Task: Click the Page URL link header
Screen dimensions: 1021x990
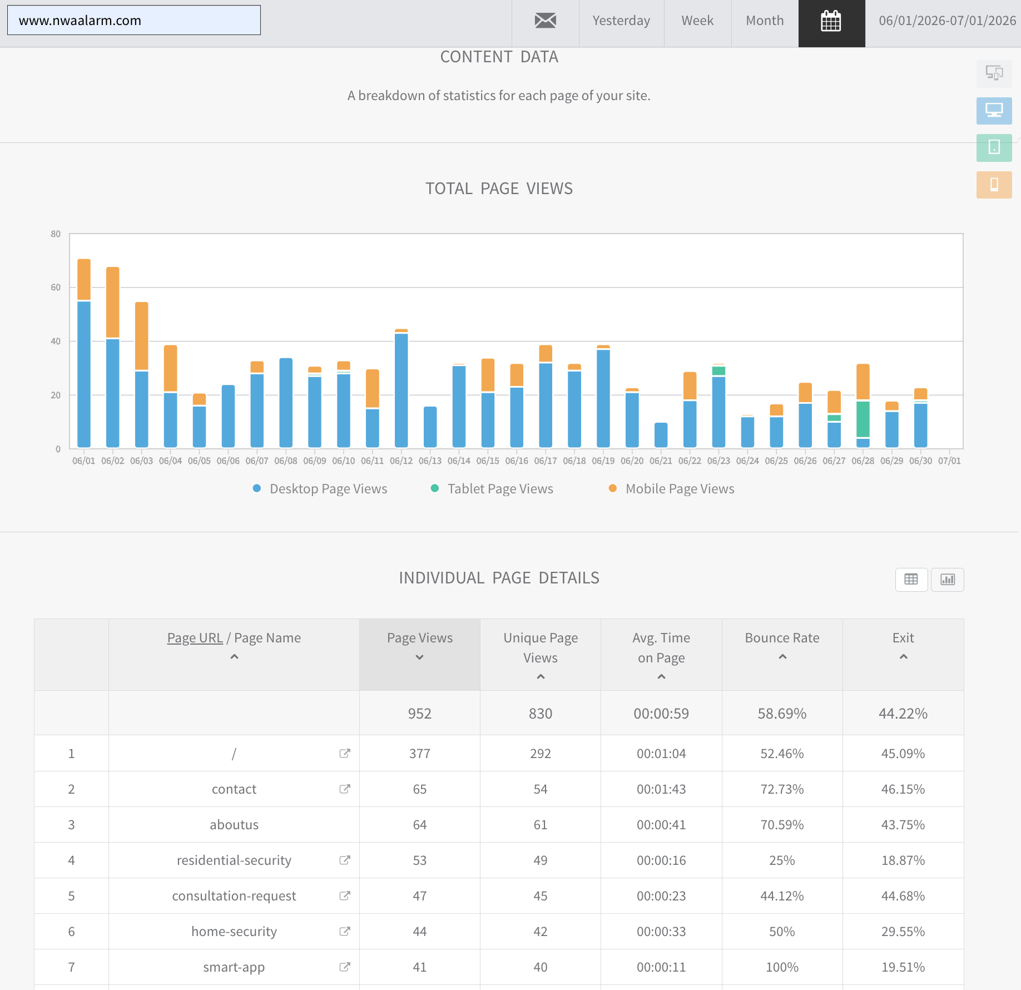Action: [195, 638]
